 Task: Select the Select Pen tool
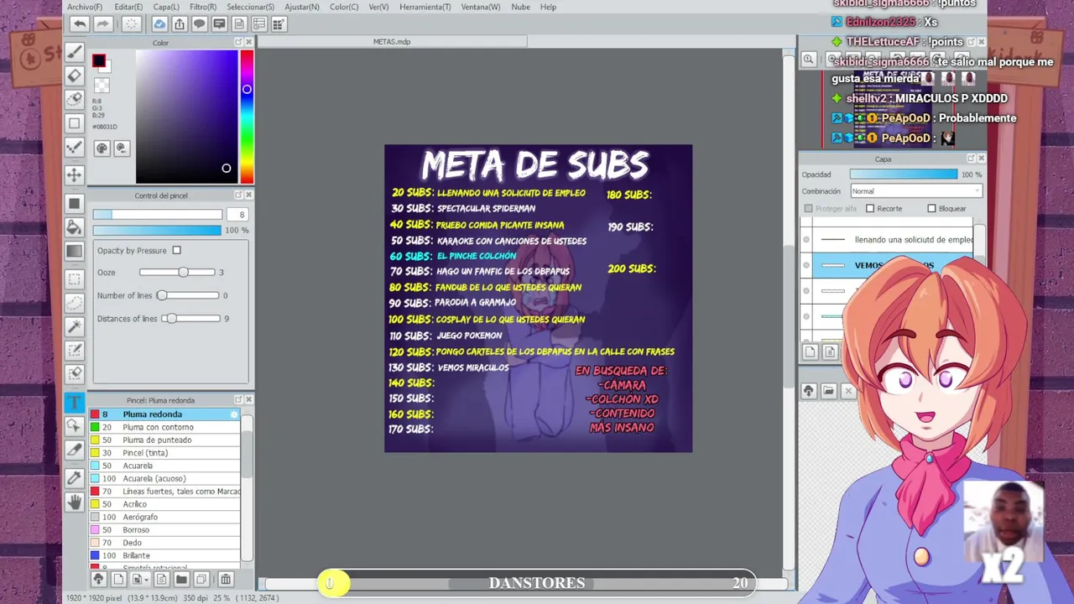coord(74,350)
